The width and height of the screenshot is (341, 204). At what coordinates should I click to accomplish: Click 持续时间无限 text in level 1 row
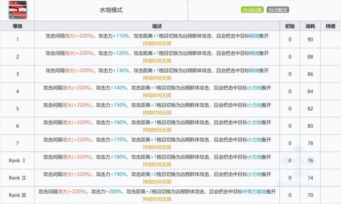pos(157,44)
